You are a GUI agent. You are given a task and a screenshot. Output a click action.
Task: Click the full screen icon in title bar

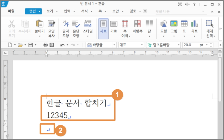180,4
